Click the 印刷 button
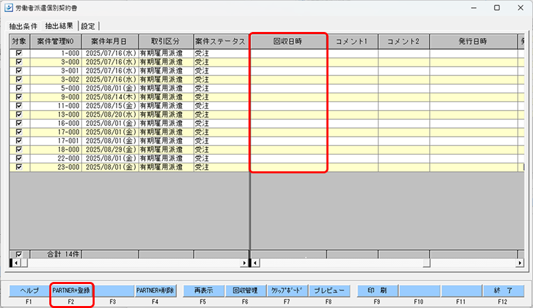Screen dimensions: 533x308 tap(377, 291)
